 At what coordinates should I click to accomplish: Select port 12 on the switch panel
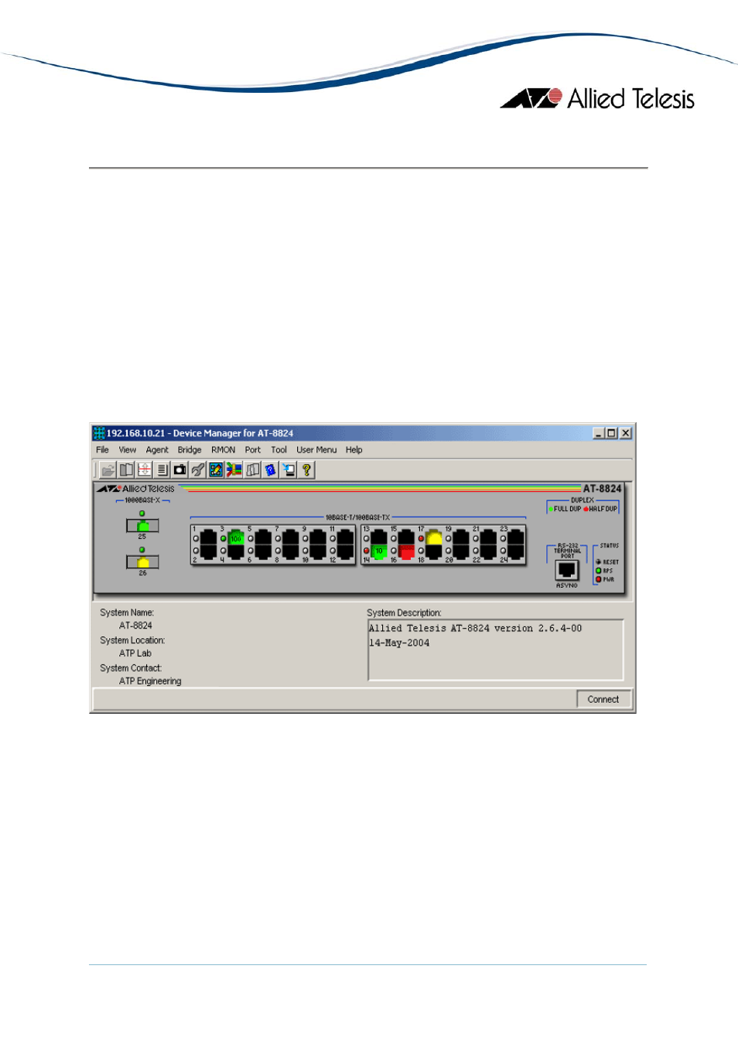(x=346, y=551)
